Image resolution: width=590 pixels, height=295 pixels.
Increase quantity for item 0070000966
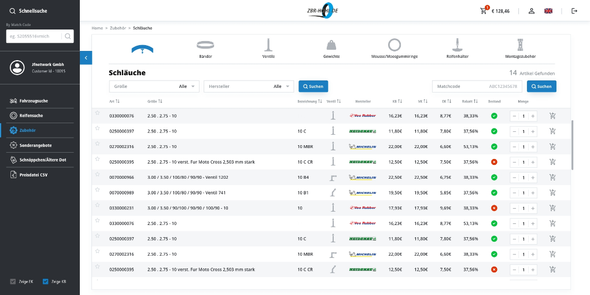point(533,177)
